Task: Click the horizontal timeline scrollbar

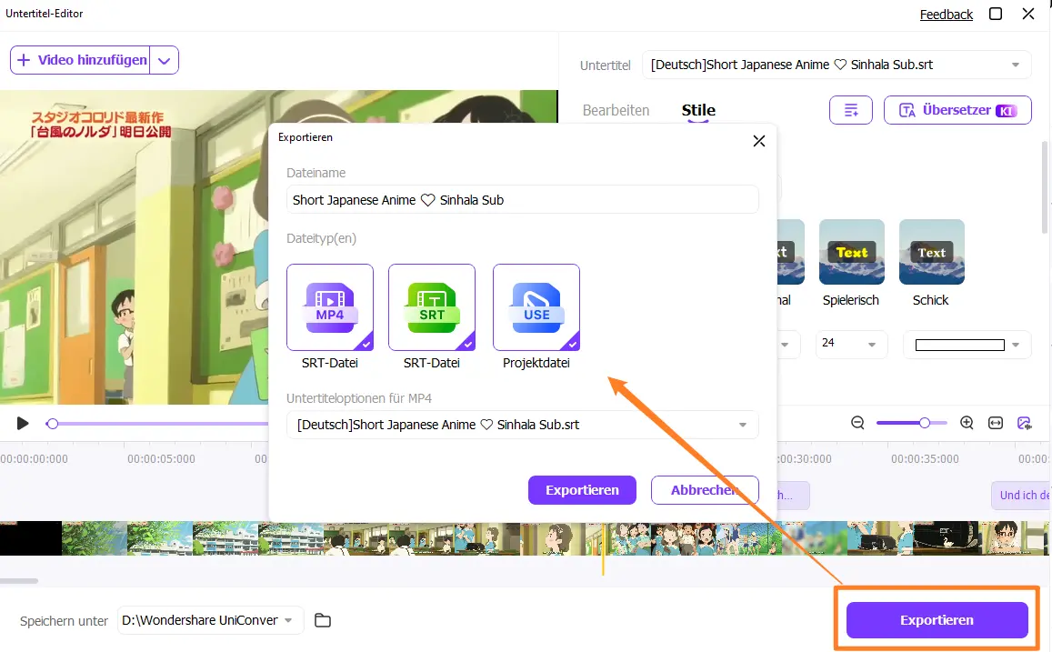Action: 19,580
